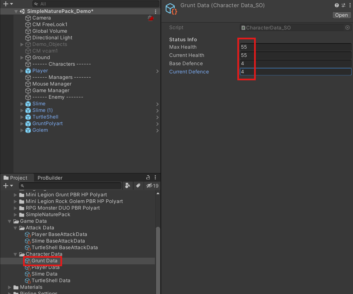Expand the Materials folder
This screenshot has width=353, height=294.
[x=10, y=287]
